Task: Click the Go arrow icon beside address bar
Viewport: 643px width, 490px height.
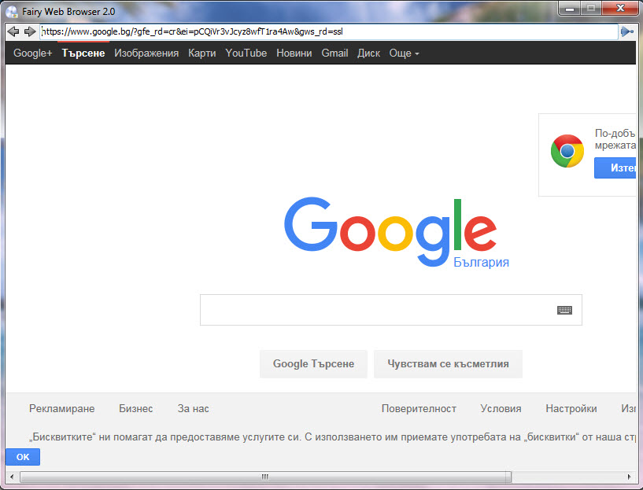Action: (x=627, y=31)
